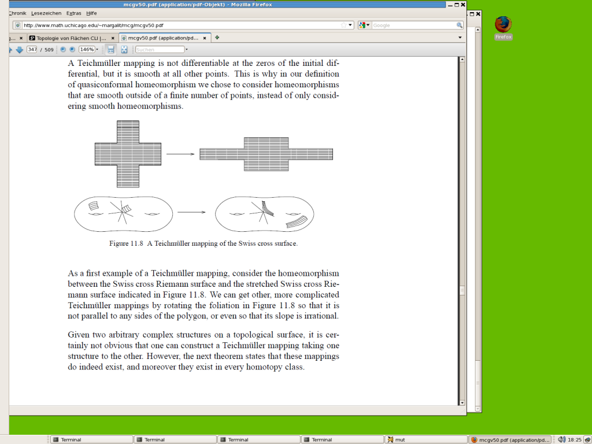The width and height of the screenshot is (592, 444).
Task: Click the search magnifier in Google box
Action: pos(460,25)
